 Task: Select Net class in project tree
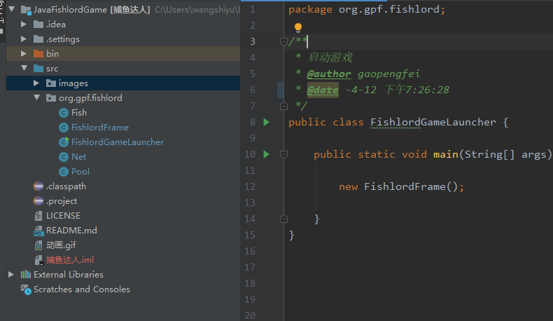click(78, 157)
